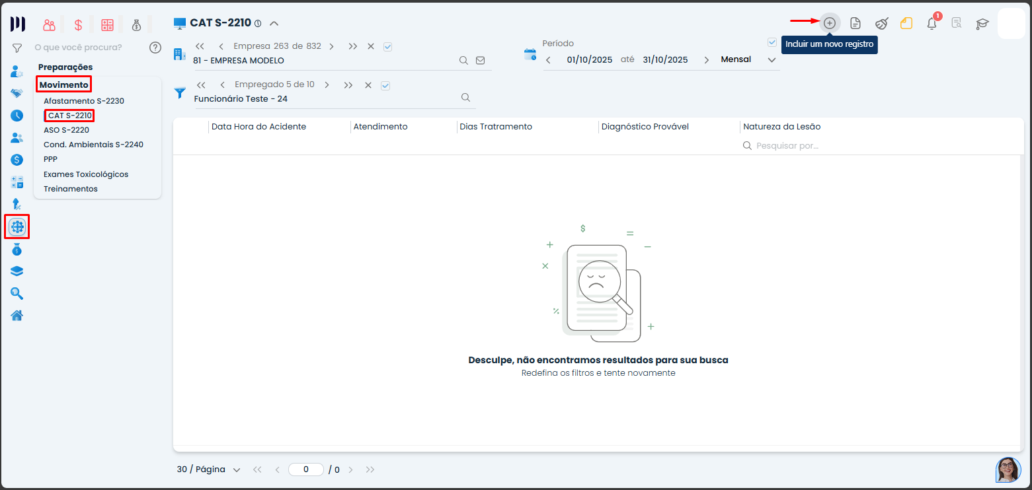Click the help question mark icon
This screenshot has width=1032, height=490.
(155, 48)
